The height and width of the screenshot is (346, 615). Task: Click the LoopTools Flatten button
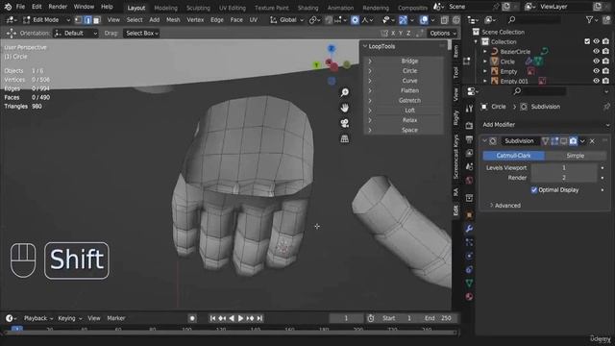409,90
